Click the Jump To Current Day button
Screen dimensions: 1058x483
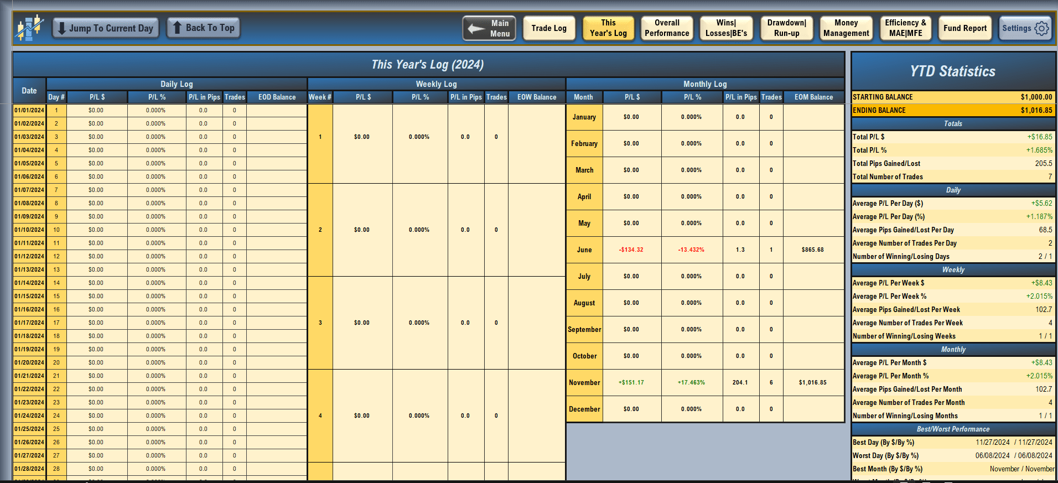click(106, 28)
